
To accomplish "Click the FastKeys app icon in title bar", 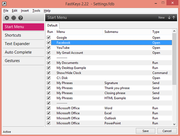I will (4, 4).
